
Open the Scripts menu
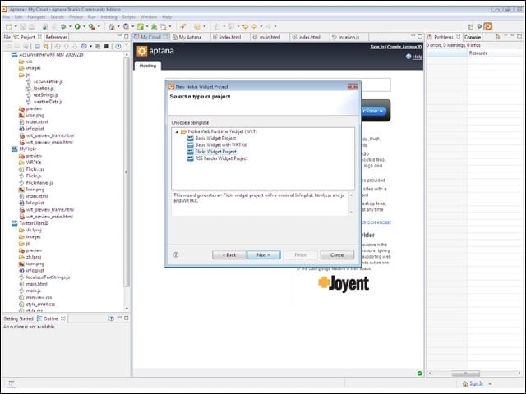pos(129,16)
